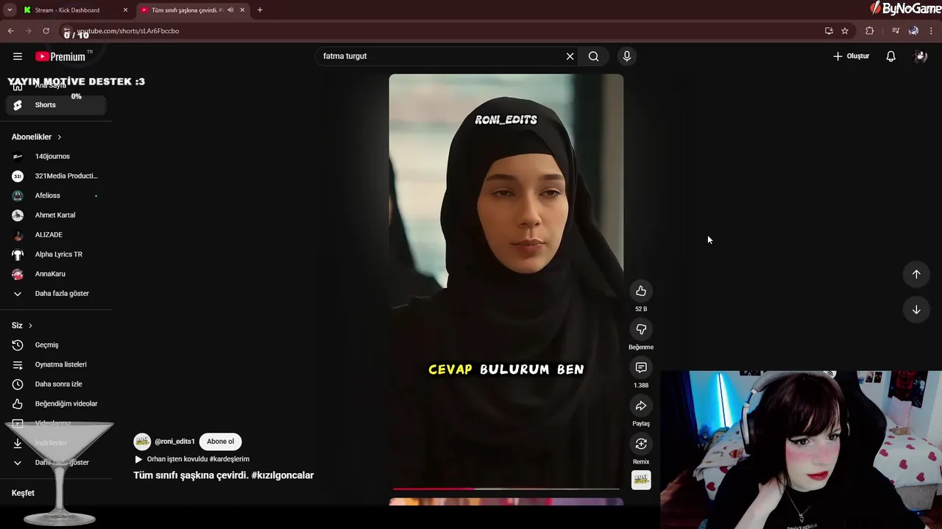Click the Oluştur create button
Screen dimensions: 942x529
[x=851, y=56]
